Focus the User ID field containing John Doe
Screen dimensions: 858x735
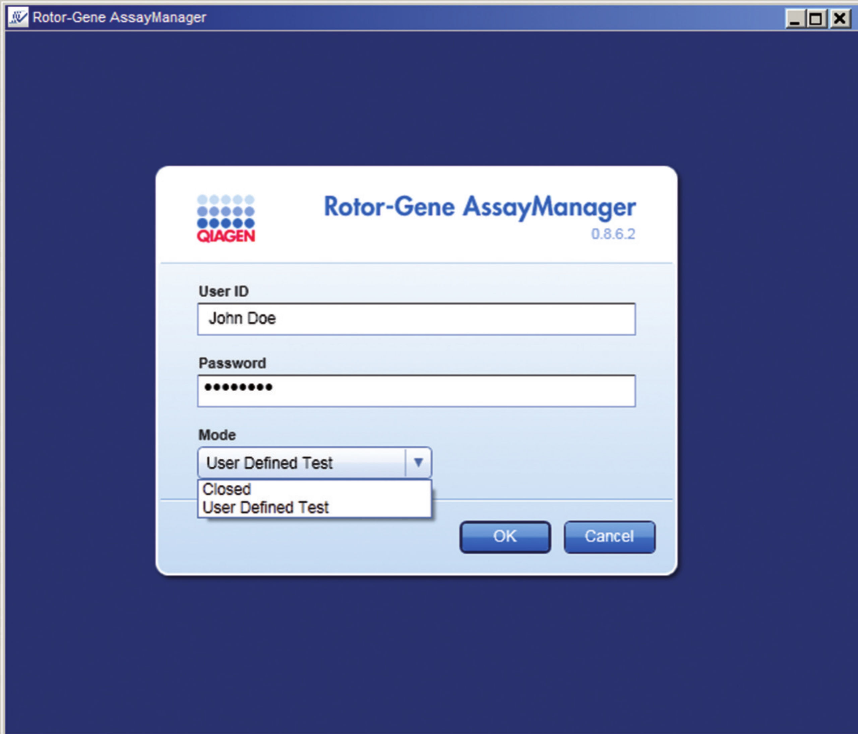tap(416, 319)
